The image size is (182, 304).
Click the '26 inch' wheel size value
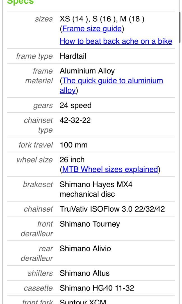(x=72, y=160)
